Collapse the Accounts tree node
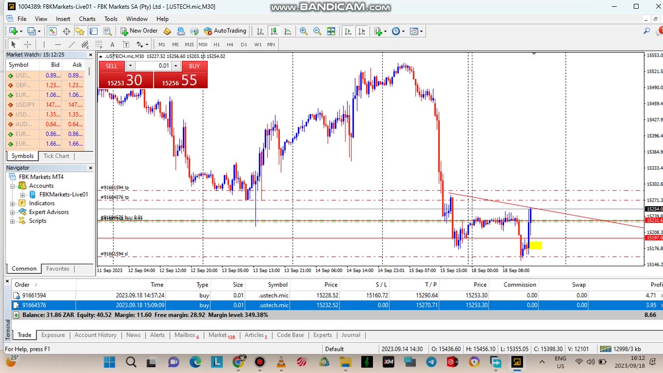 click(12, 186)
